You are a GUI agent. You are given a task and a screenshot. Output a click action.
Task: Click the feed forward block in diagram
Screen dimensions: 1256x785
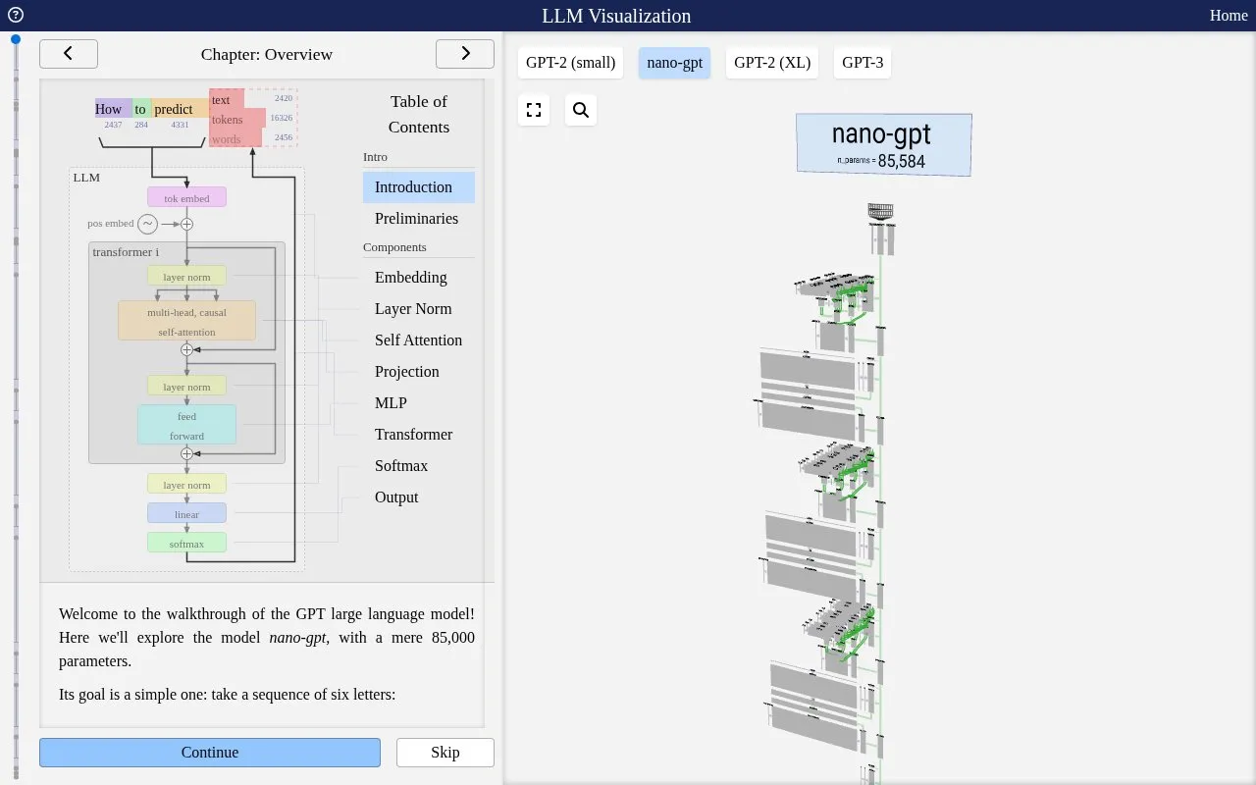(x=186, y=425)
